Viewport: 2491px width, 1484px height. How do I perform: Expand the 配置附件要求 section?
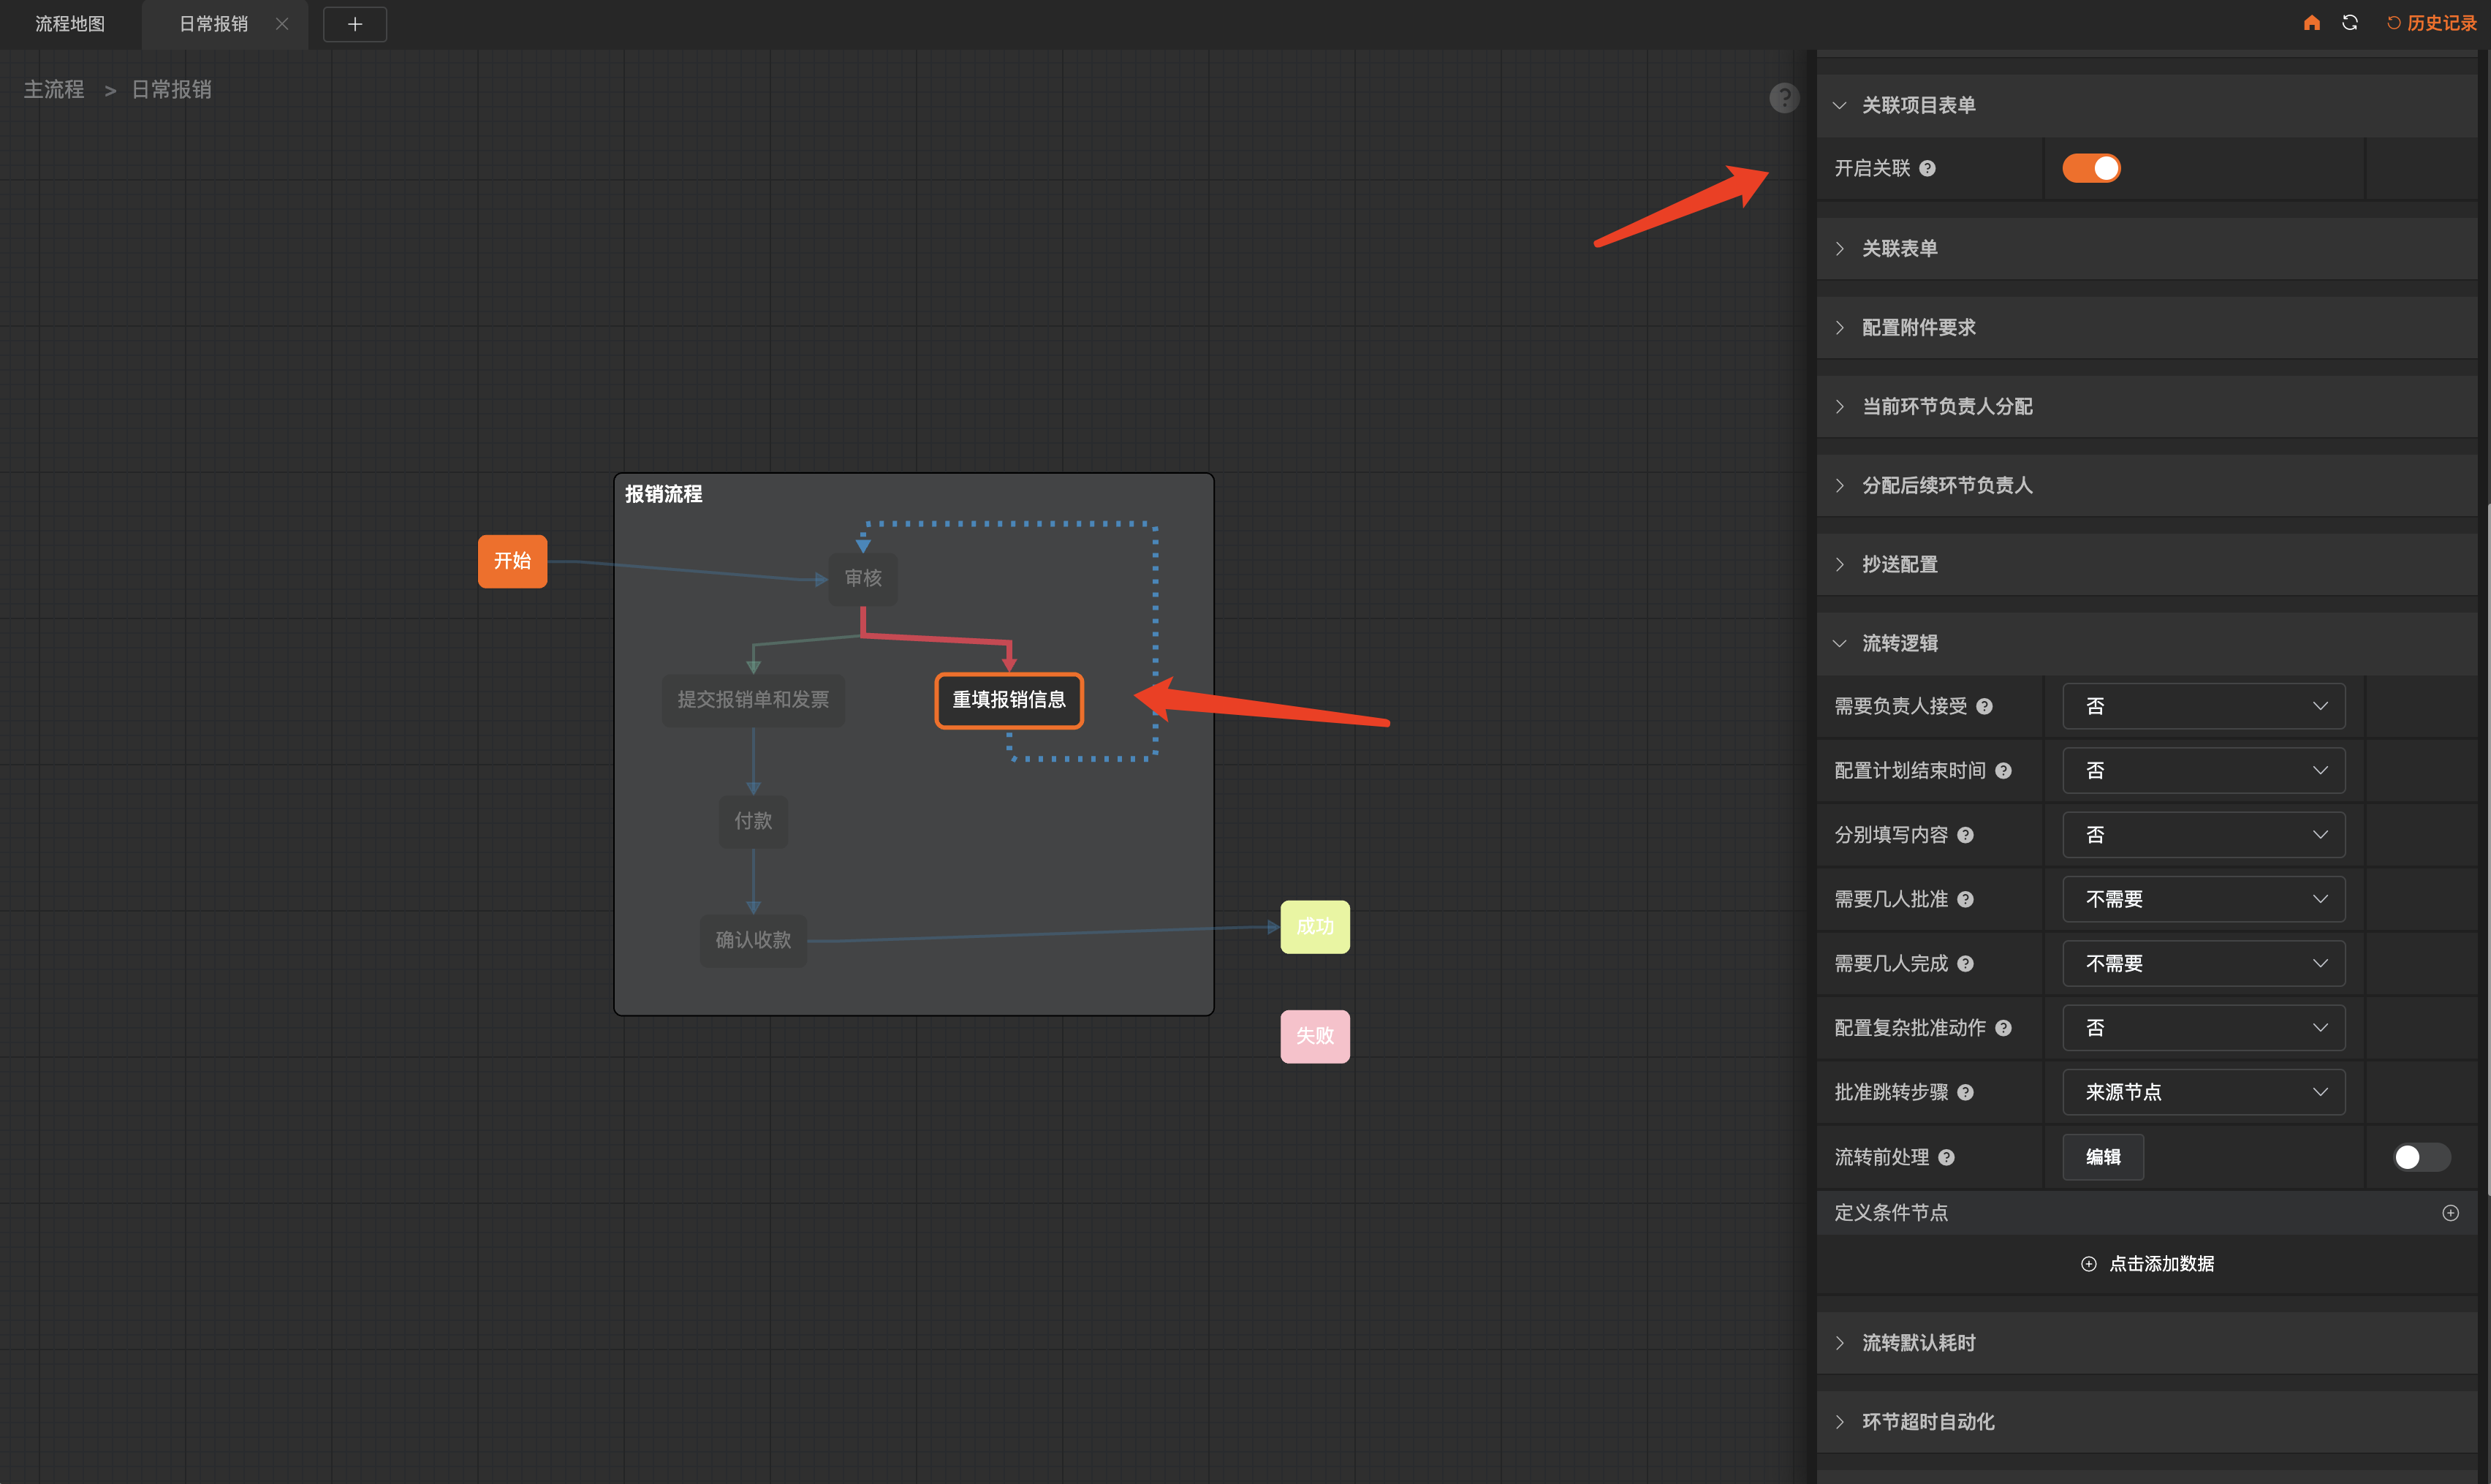click(x=2148, y=327)
